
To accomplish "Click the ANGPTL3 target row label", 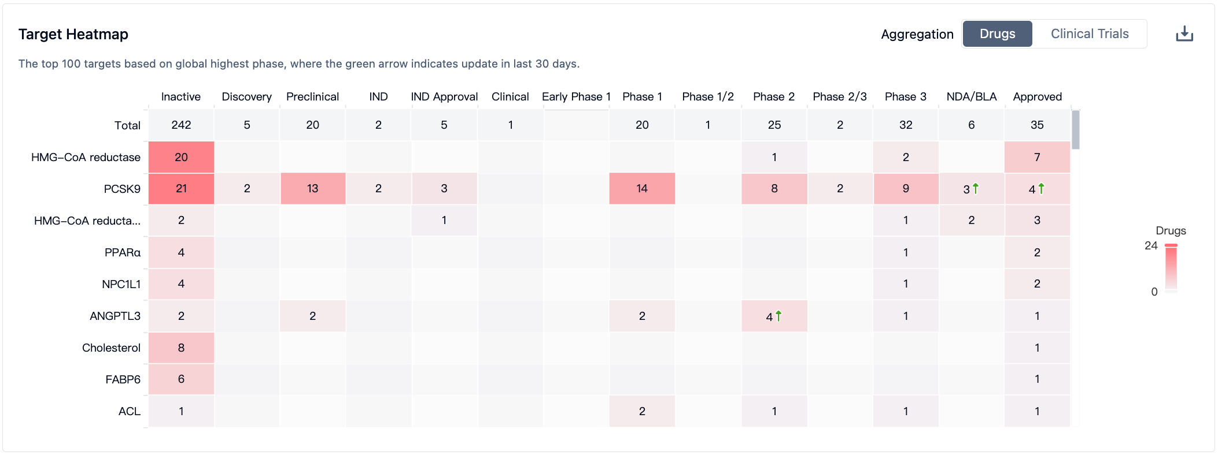I will 115,316.
